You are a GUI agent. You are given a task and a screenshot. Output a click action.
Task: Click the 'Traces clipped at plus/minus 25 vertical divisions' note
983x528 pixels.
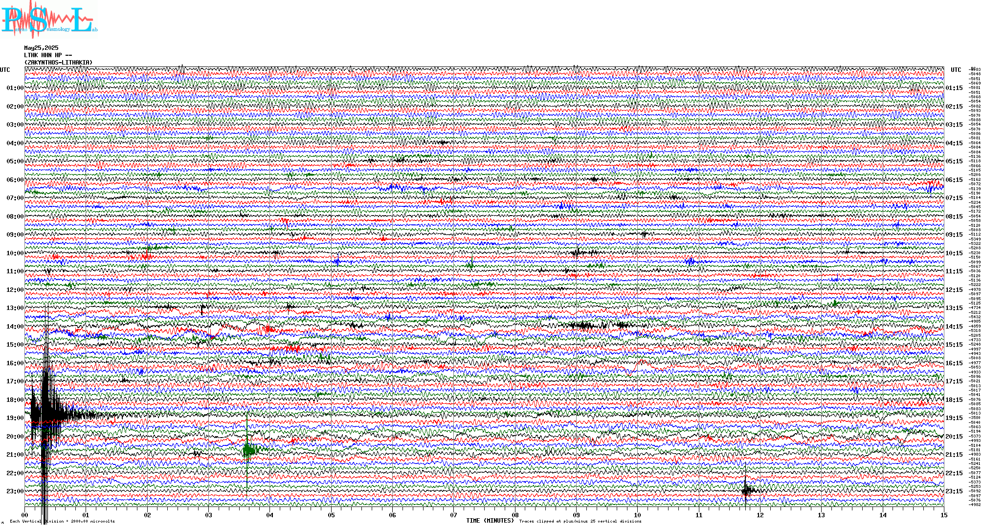(581, 521)
